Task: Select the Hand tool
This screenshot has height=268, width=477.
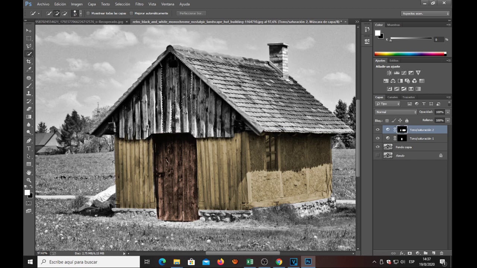Action: click(29, 173)
